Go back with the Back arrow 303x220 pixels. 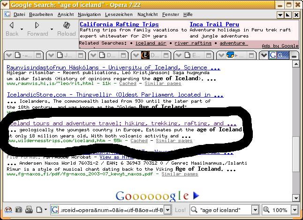pyautogui.click(x=12, y=25)
